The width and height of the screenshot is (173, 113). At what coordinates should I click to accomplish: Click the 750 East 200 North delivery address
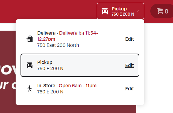pos(58,45)
